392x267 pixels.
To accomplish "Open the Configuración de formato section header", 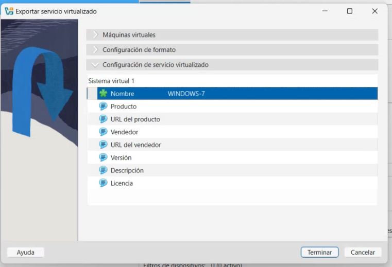I will pos(232,50).
